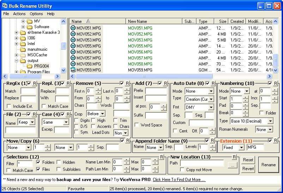This screenshot has width=283, height=193.
Task: Toggle the RegEx Include Ext. checkbox
Action: click(9, 106)
